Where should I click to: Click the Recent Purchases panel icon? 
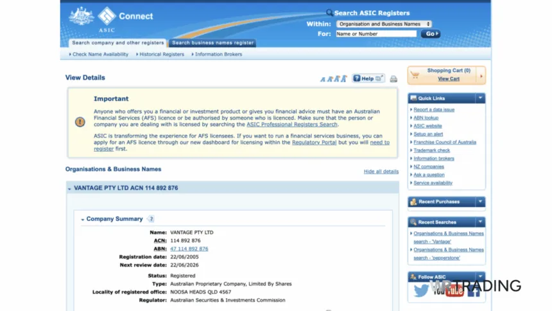point(413,202)
